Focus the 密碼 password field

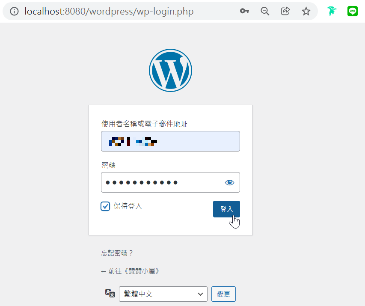tap(170, 182)
